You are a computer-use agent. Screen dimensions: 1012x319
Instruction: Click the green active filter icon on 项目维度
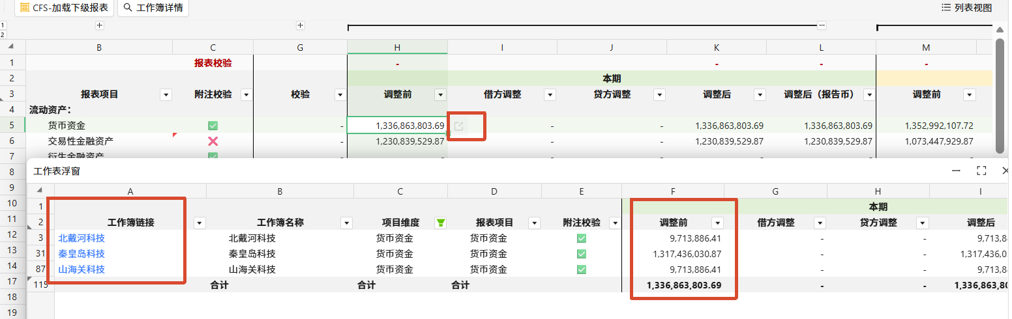point(441,223)
